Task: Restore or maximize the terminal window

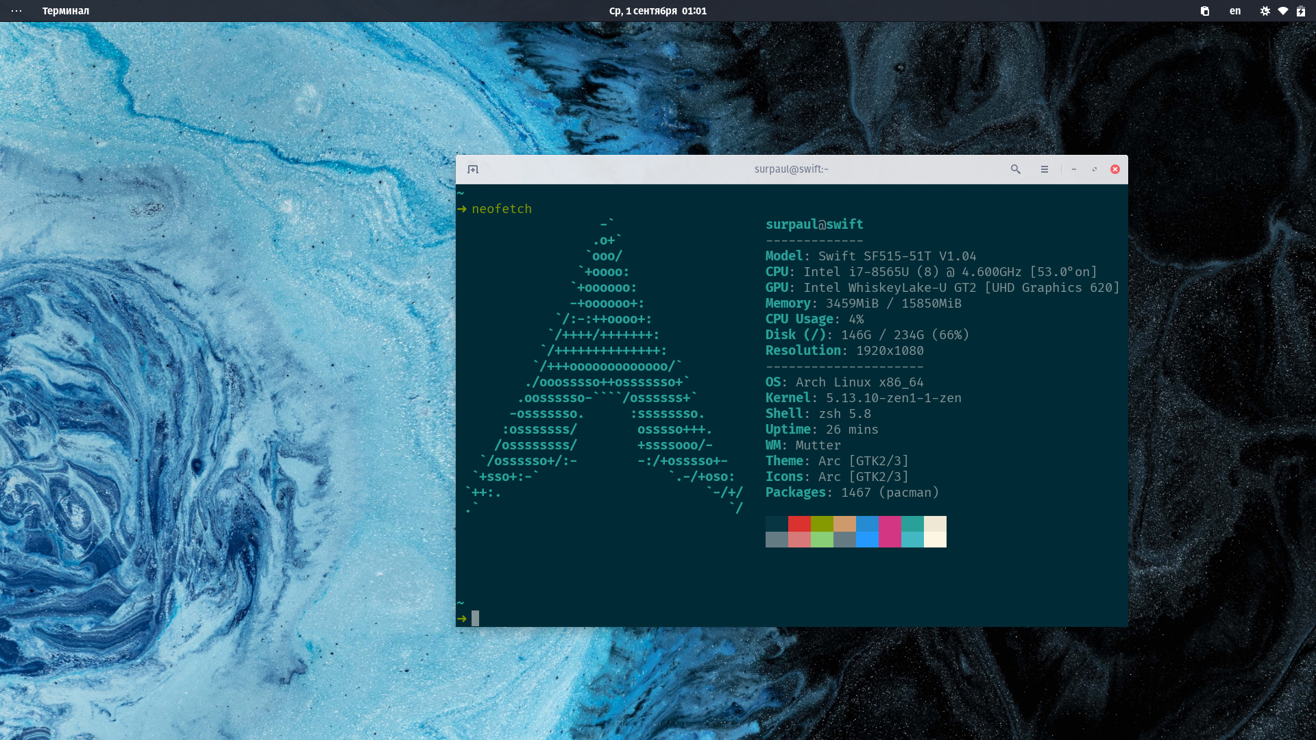Action: tap(1095, 169)
